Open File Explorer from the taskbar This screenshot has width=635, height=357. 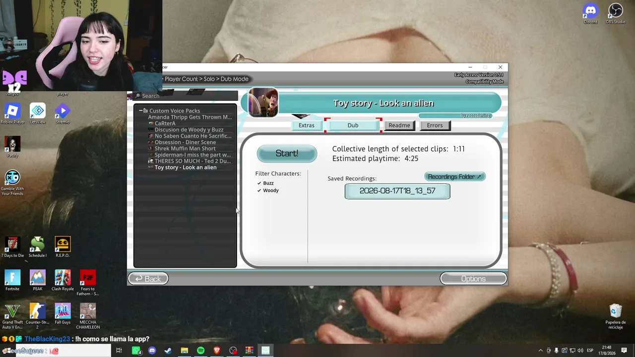[184, 351]
